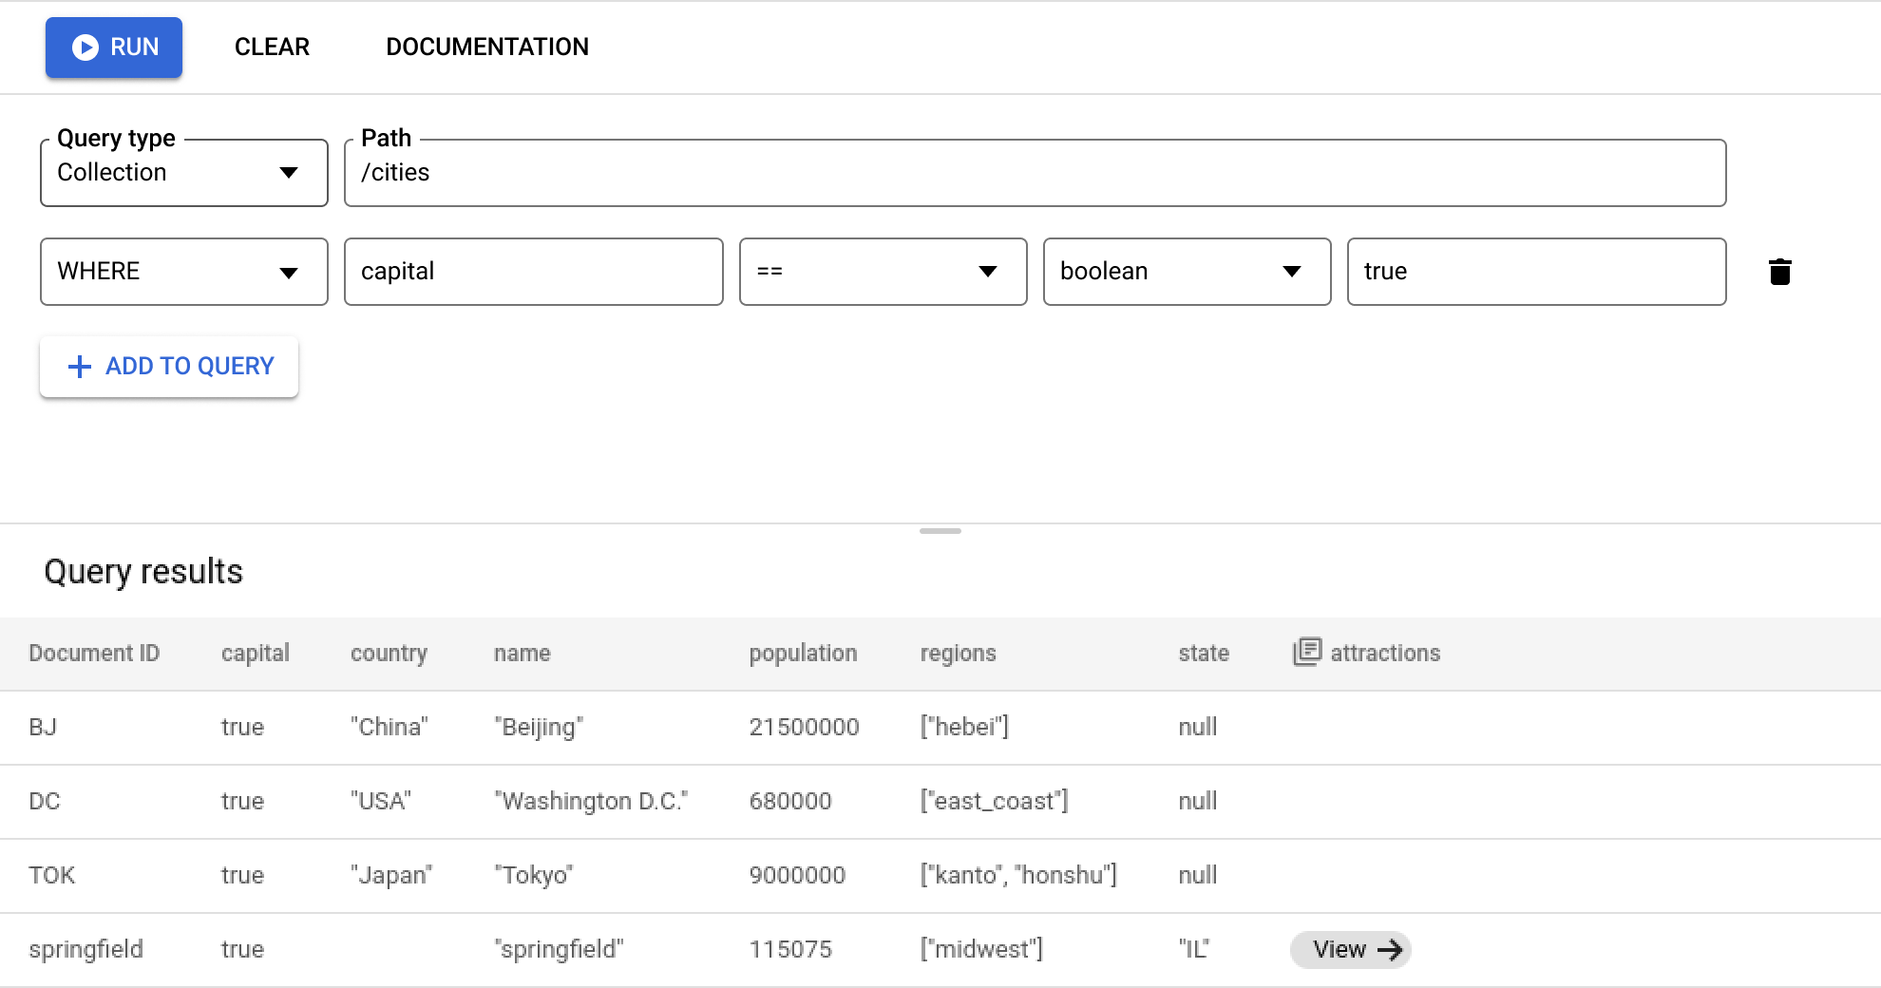This screenshot has height=988, width=1881.
Task: Run the Firestore query
Action: 113,47
